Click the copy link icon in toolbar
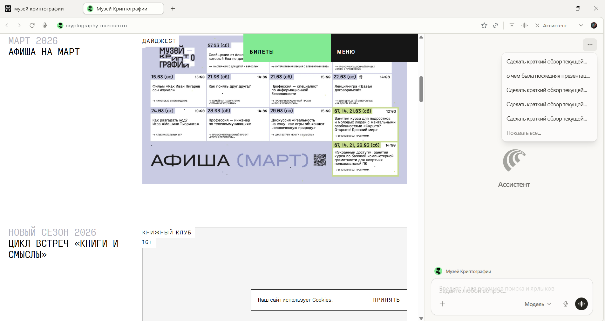 point(495,25)
